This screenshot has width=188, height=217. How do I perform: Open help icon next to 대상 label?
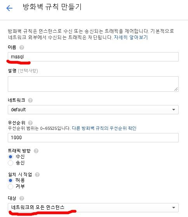[22, 198]
